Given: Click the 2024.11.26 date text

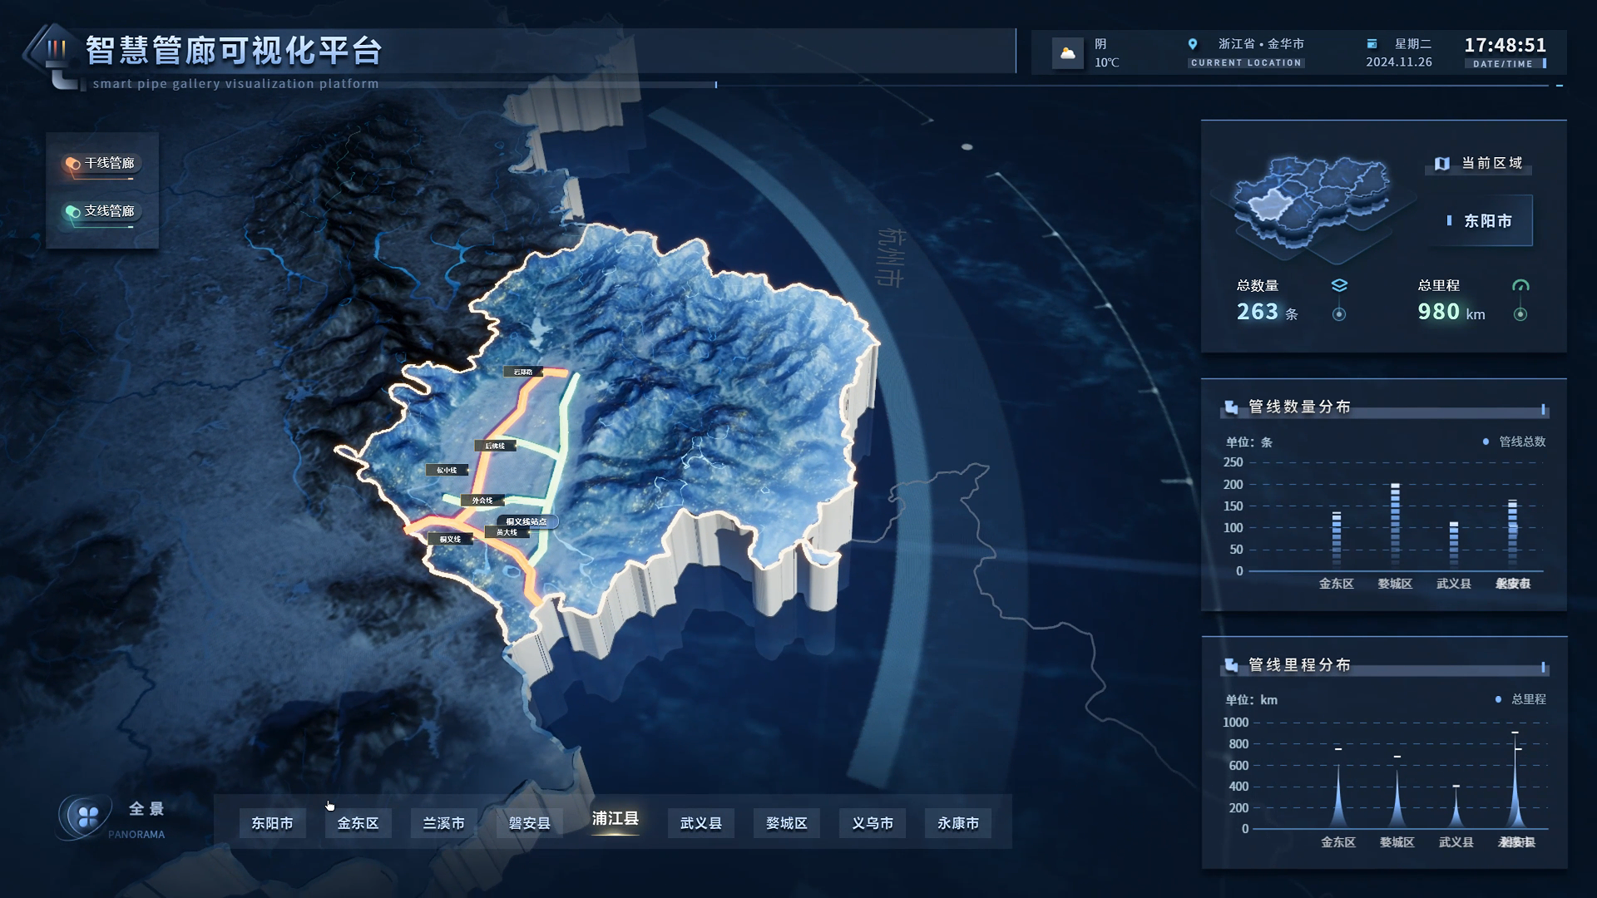Looking at the screenshot, I should coord(1399,62).
